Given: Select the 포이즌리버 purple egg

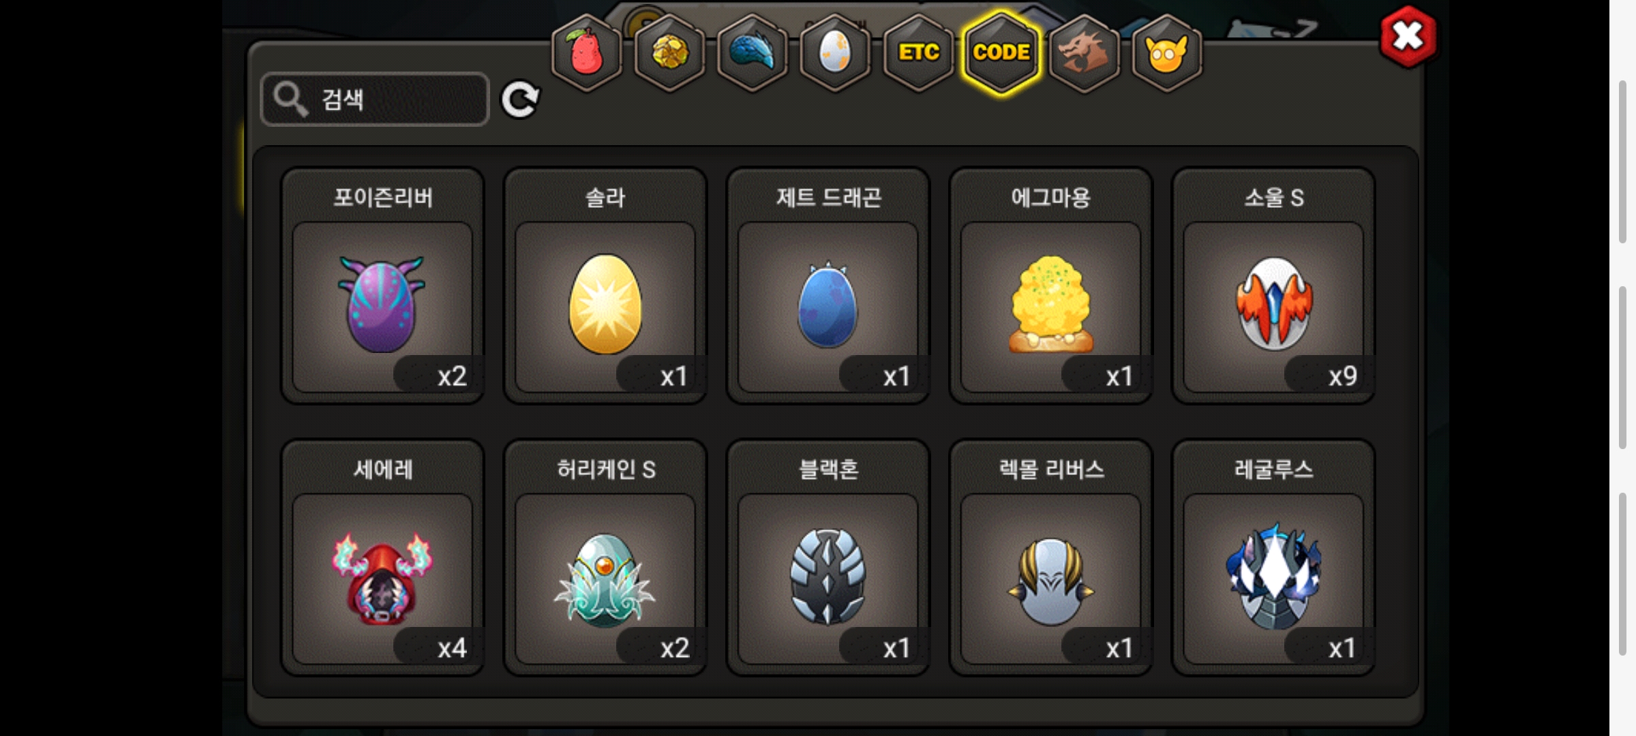Looking at the screenshot, I should [382, 286].
